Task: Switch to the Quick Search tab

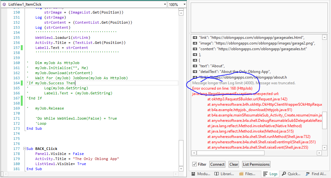Action: click(291, 174)
